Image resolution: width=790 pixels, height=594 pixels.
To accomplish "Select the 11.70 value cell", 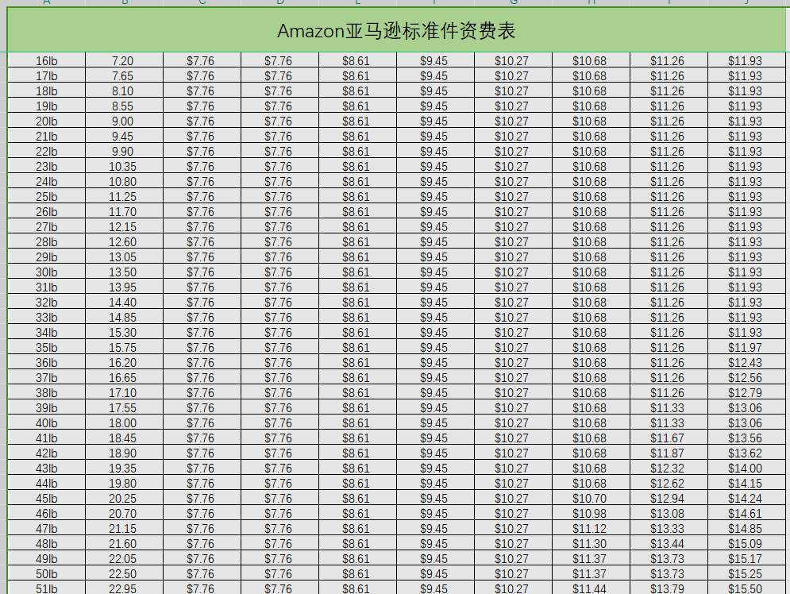I will coord(124,212).
